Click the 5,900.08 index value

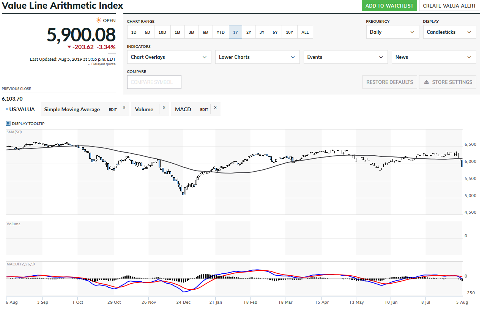pyautogui.click(x=81, y=35)
